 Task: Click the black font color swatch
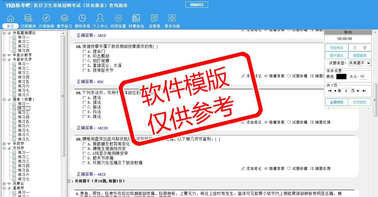coord(341,76)
